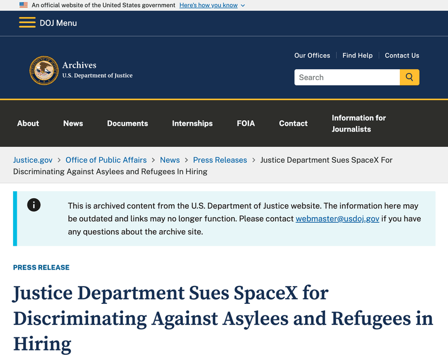Go to Press Releases breadcrumb link
The height and width of the screenshot is (364, 448).
click(220, 160)
